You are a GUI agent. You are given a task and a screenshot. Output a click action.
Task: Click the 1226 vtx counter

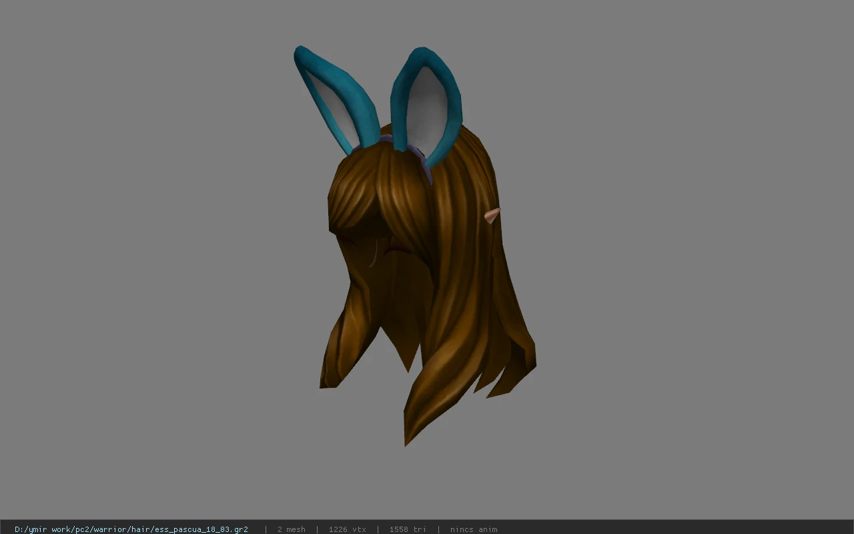(x=347, y=529)
